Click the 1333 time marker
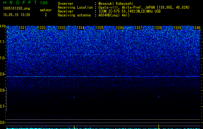The height and width of the screenshot is (129, 203). (x=61, y=28)
